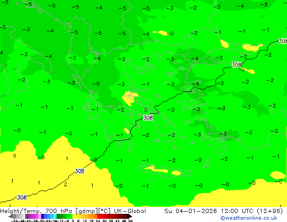Click the gray legend arrow at -54

(10, 216)
